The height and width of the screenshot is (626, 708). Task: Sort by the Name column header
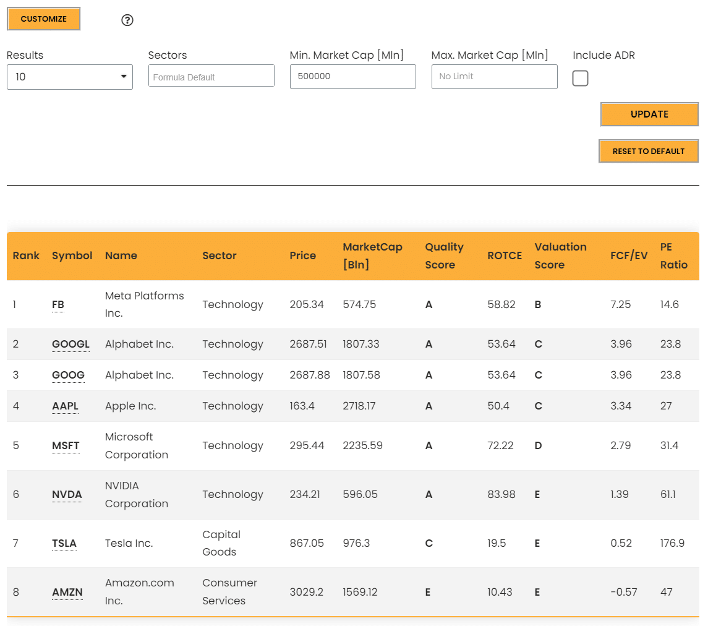(121, 255)
